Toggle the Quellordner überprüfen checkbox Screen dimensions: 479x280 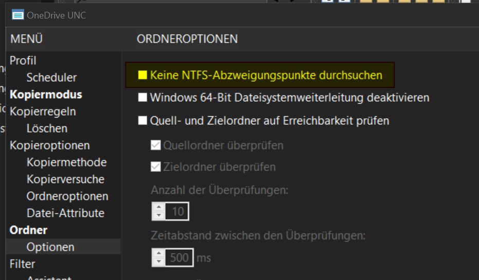156,145
